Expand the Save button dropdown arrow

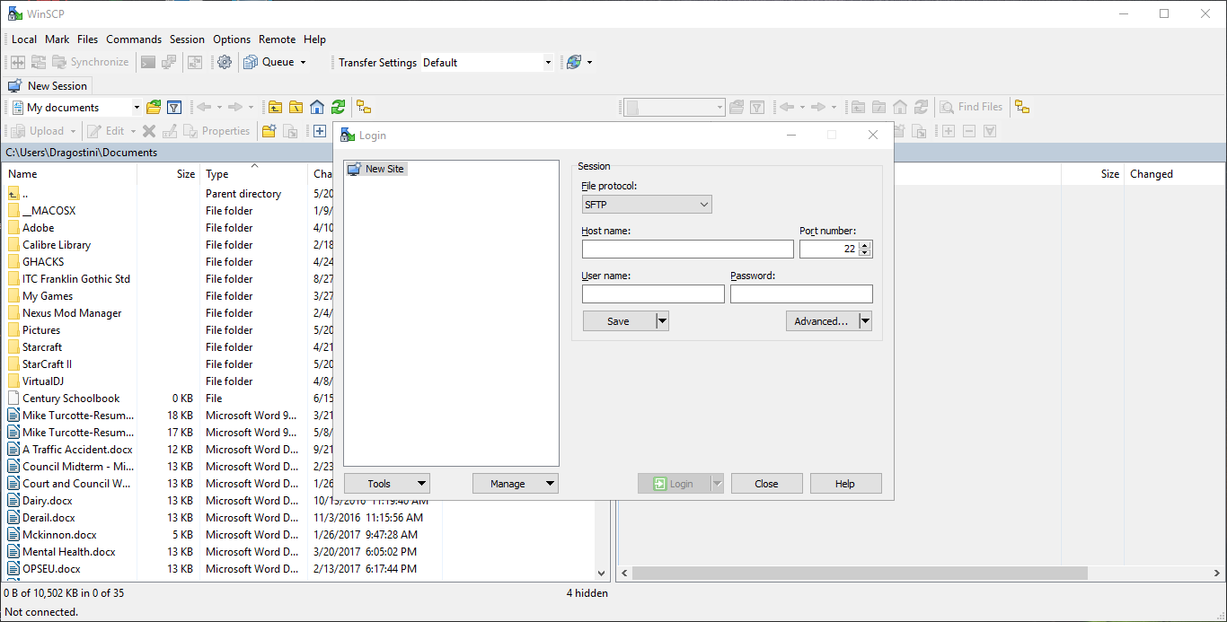click(662, 321)
